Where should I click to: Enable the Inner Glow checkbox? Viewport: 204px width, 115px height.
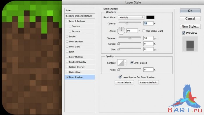[x=67, y=46]
